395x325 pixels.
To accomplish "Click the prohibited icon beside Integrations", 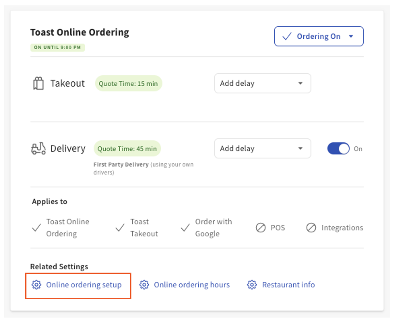I will pyautogui.click(x=311, y=227).
